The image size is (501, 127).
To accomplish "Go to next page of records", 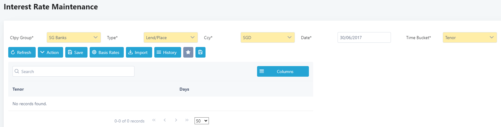I will pos(176,120).
